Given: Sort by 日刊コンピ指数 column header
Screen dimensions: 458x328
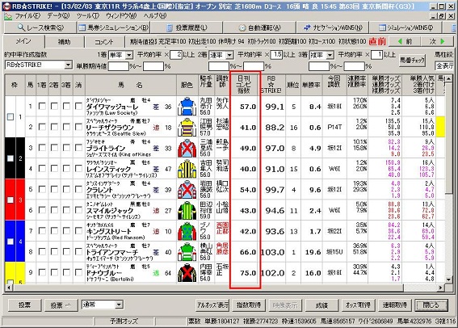Looking at the screenshot, I should [x=244, y=85].
